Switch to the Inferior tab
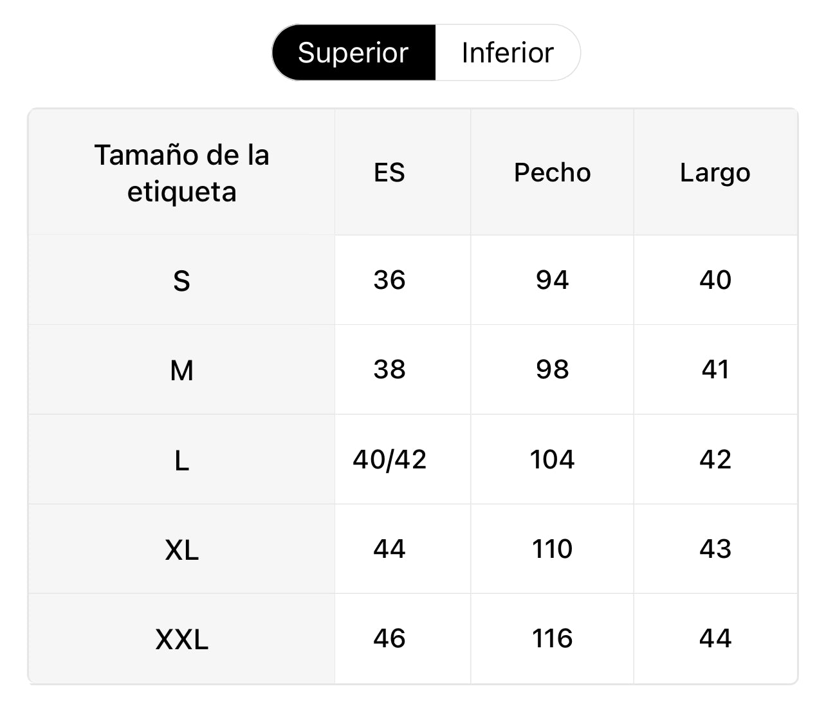This screenshot has width=826, height=702. click(508, 53)
